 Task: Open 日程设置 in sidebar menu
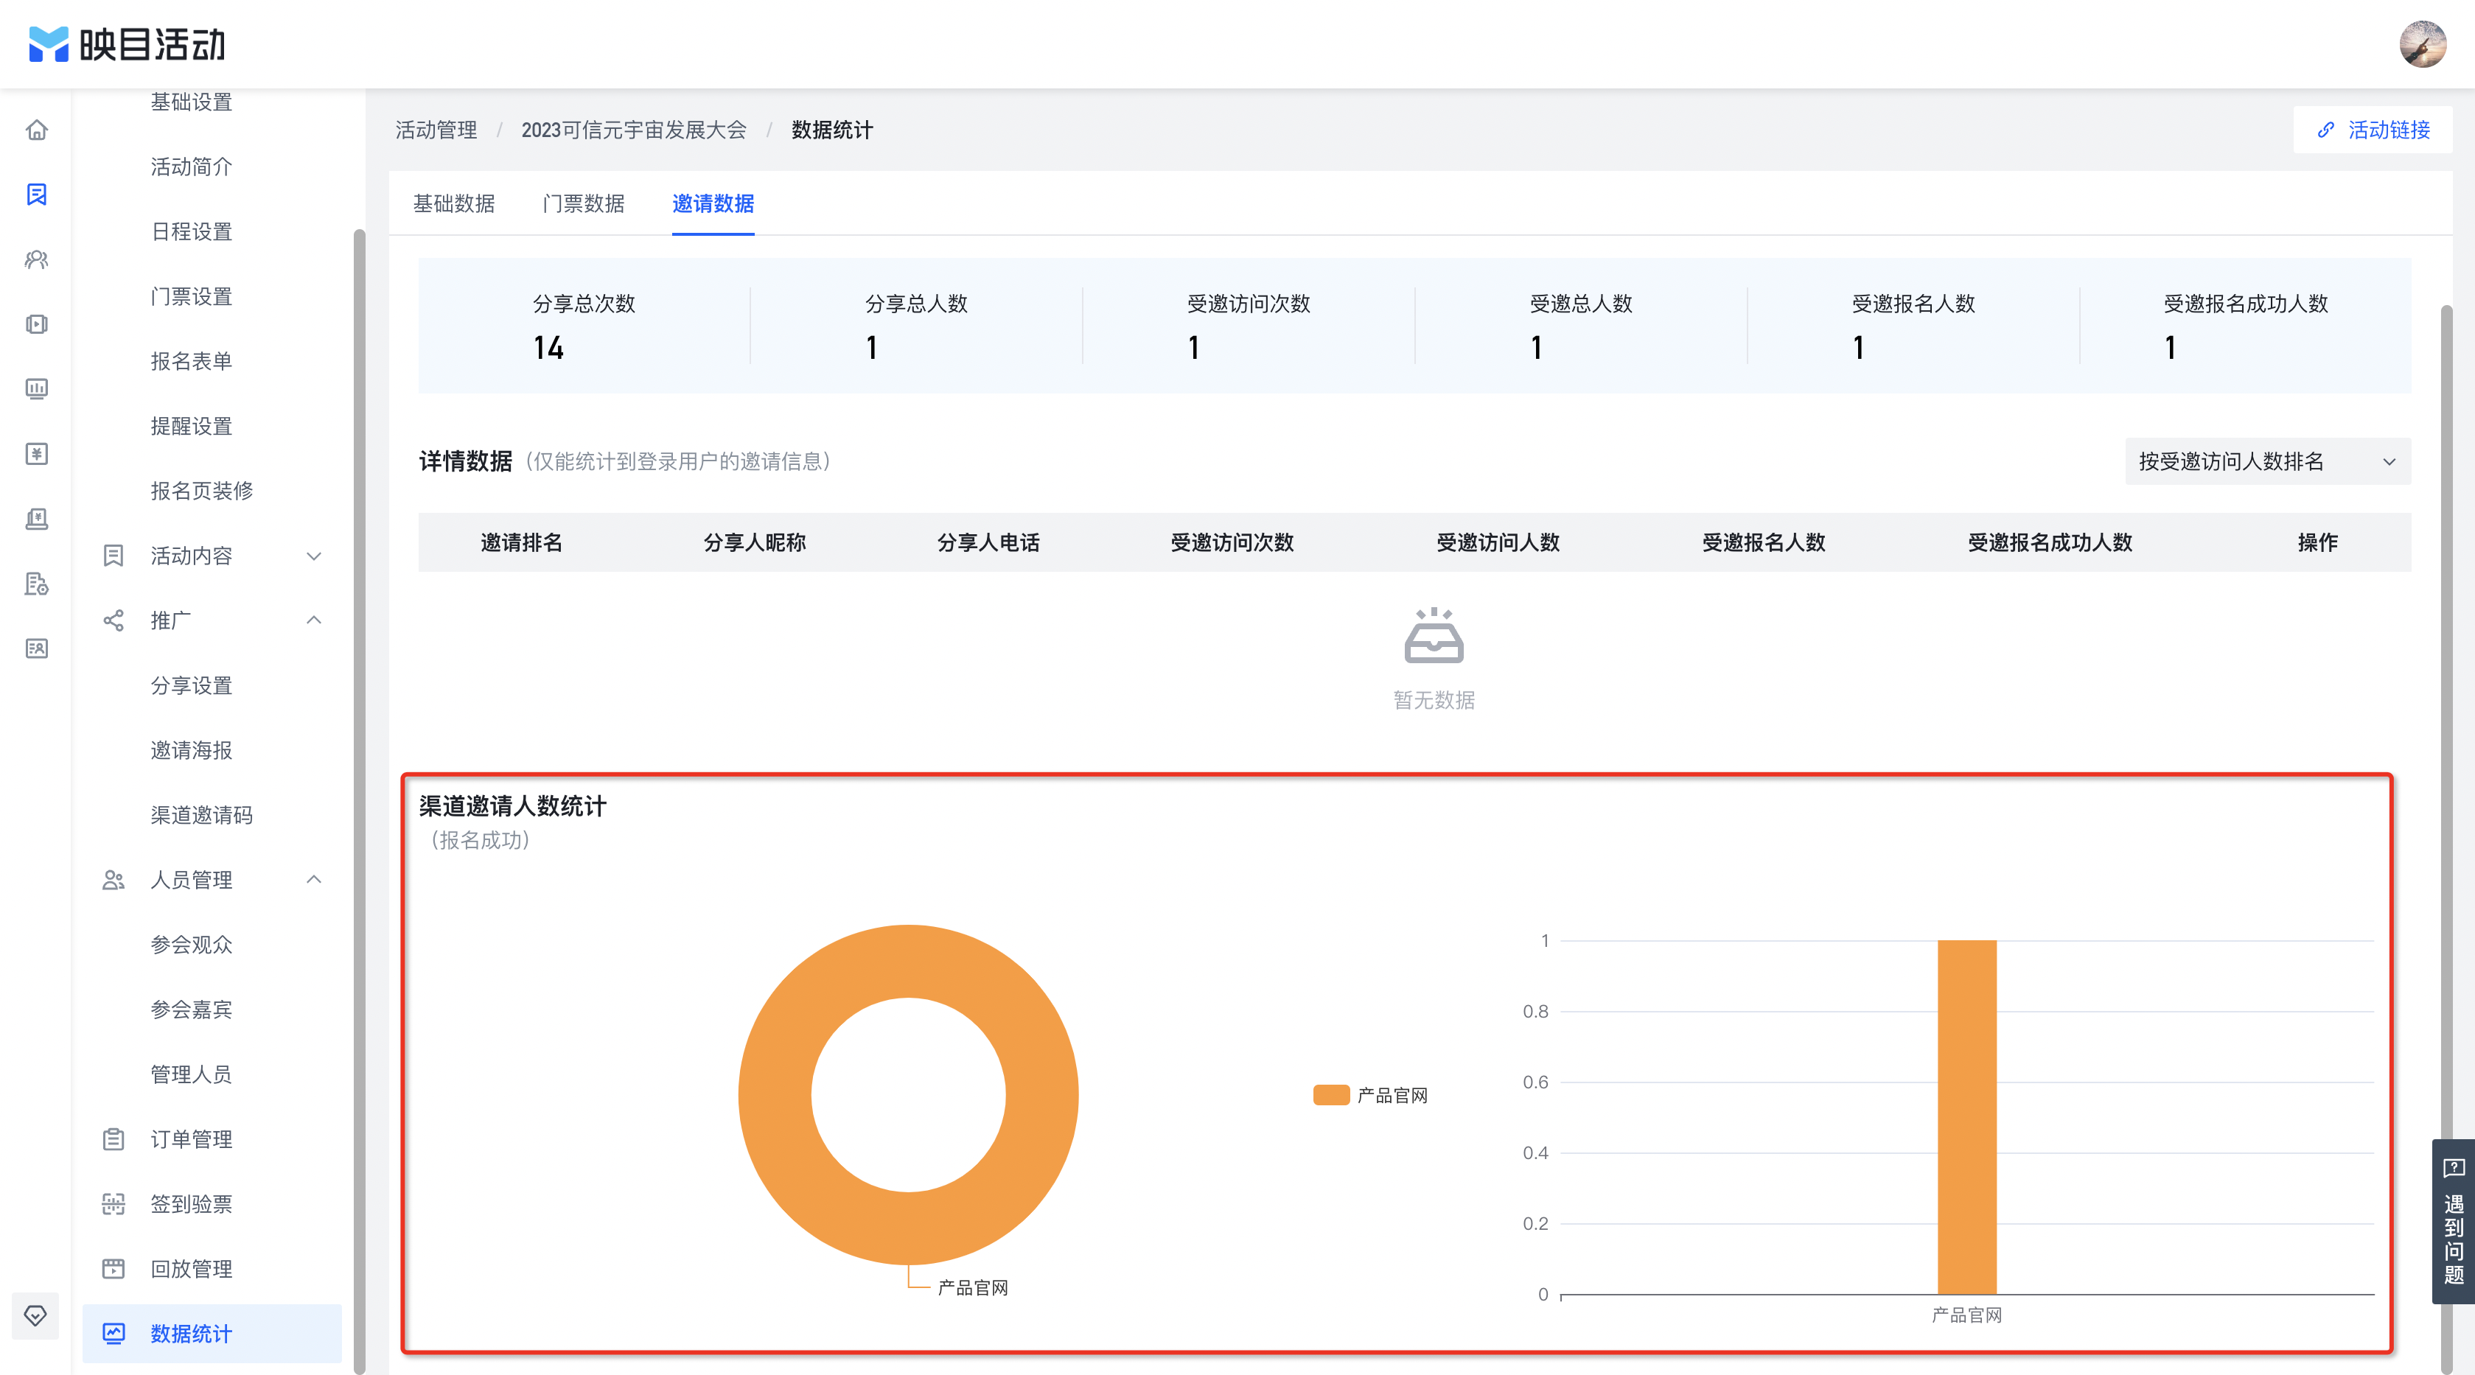click(191, 231)
